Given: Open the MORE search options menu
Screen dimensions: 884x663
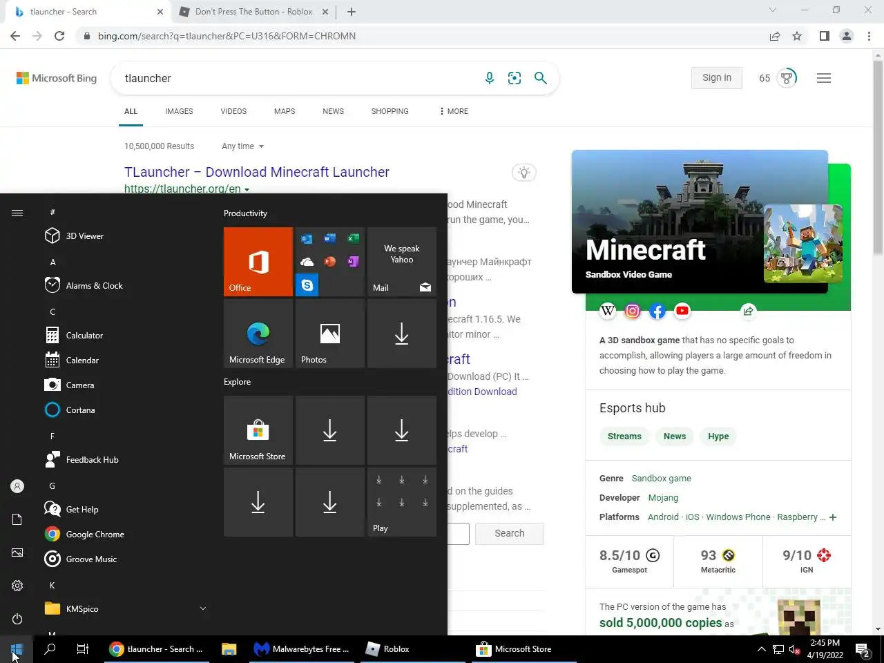Looking at the screenshot, I should [x=454, y=111].
